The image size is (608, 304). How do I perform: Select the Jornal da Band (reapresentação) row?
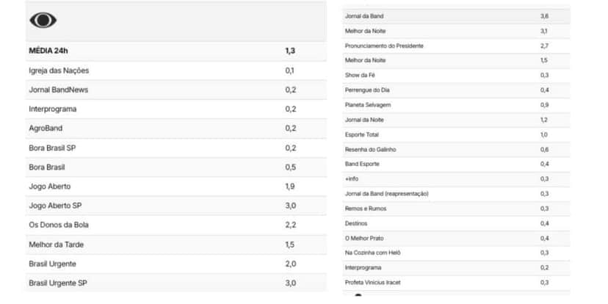pyautogui.click(x=457, y=194)
